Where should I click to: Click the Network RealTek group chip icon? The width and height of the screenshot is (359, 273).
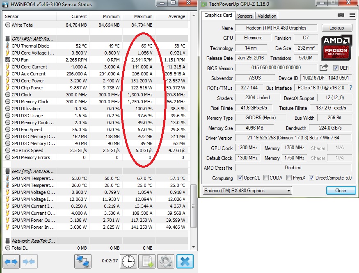[7, 241]
